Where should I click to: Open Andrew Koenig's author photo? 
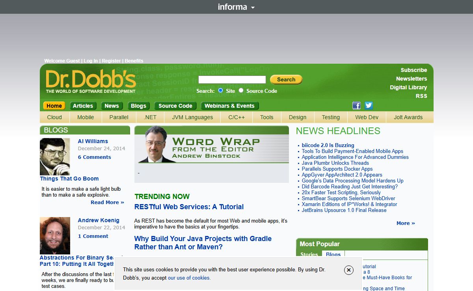pos(55,236)
